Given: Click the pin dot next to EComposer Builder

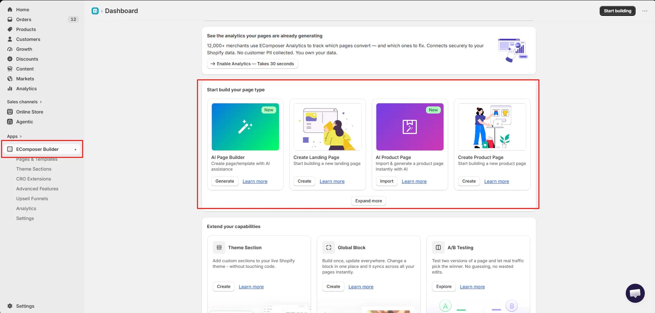Looking at the screenshot, I should 75,149.
